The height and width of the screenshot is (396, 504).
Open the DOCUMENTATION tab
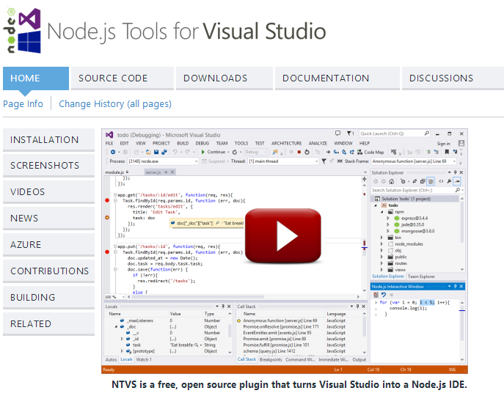[x=337, y=78]
